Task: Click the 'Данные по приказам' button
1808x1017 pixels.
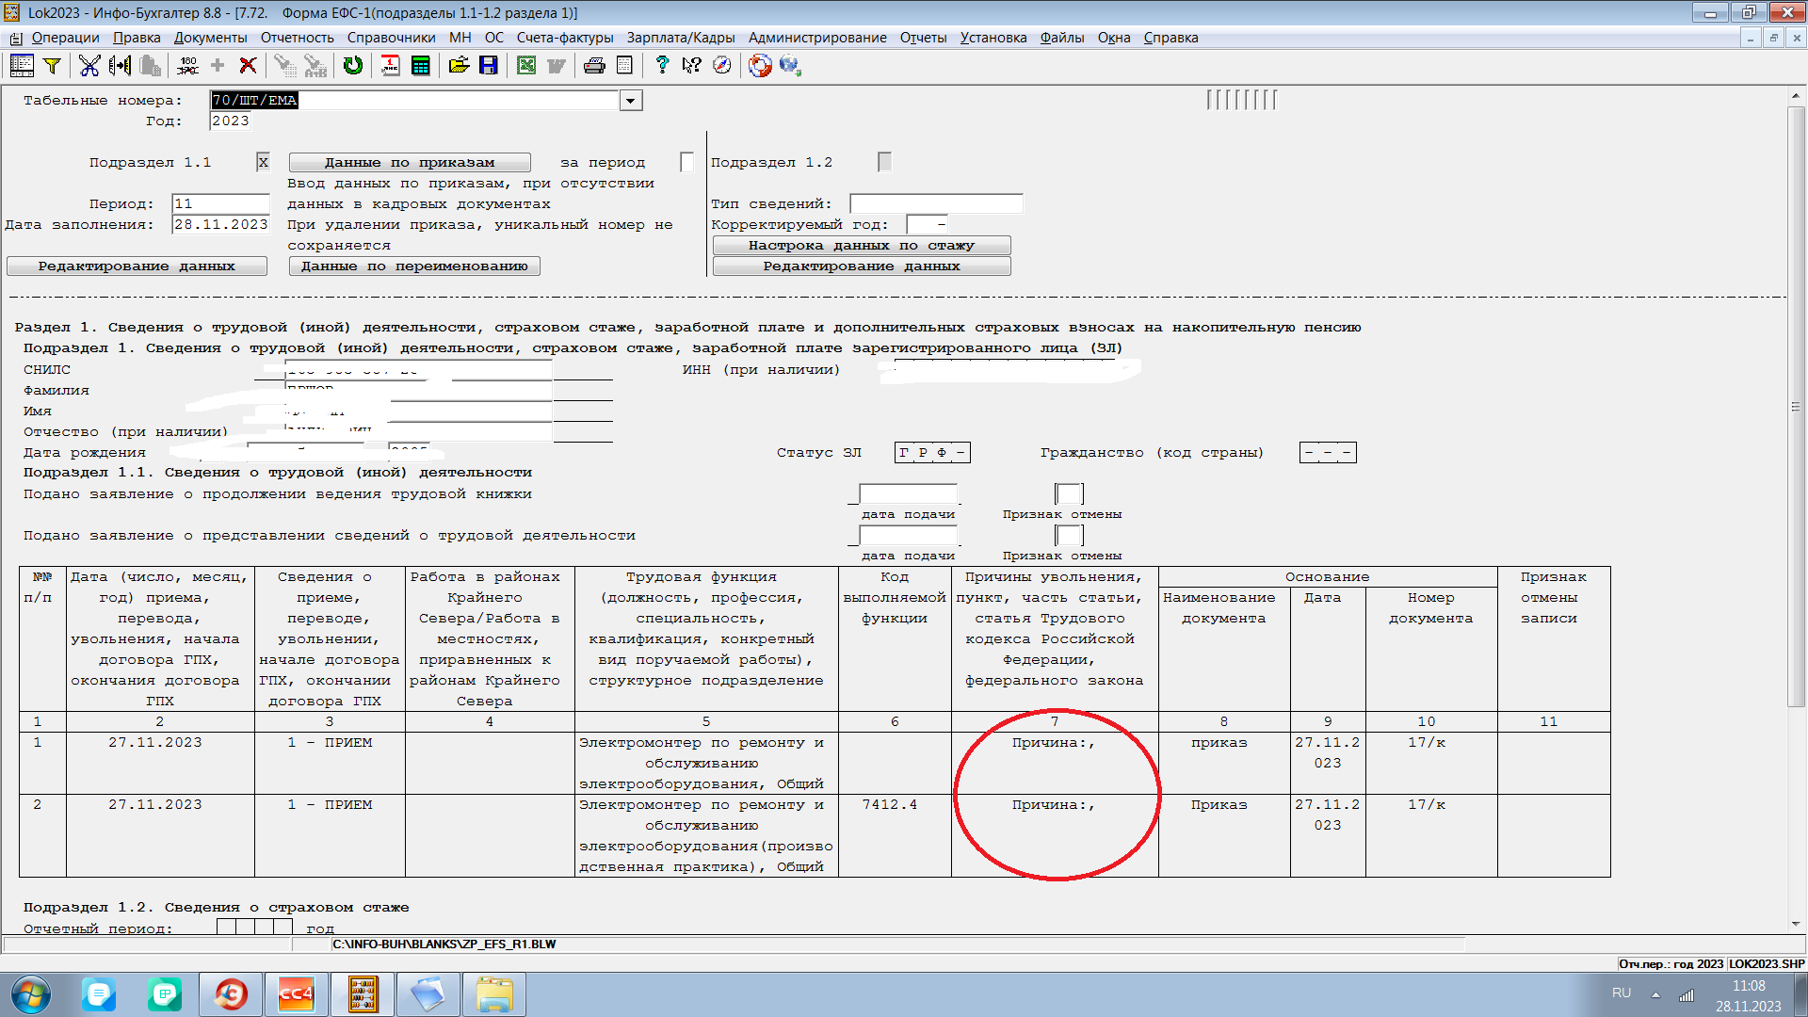Action: click(410, 162)
